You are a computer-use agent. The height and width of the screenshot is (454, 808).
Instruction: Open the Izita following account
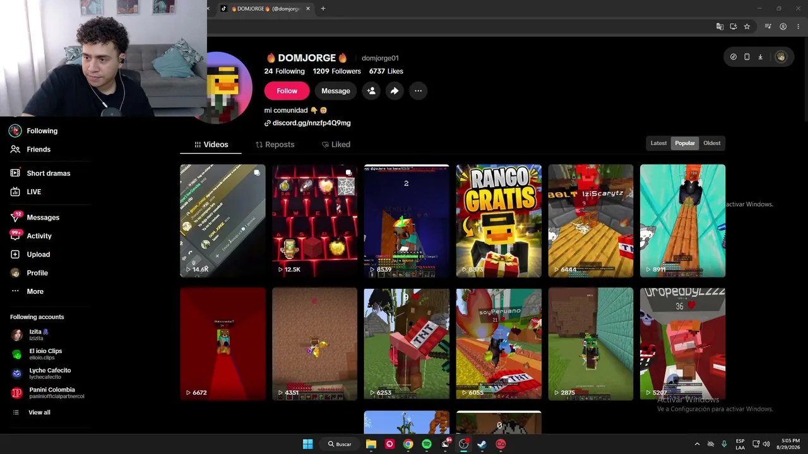tap(38, 335)
